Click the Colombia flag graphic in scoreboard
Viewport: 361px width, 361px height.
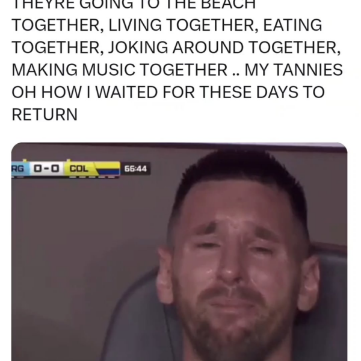coord(108,169)
